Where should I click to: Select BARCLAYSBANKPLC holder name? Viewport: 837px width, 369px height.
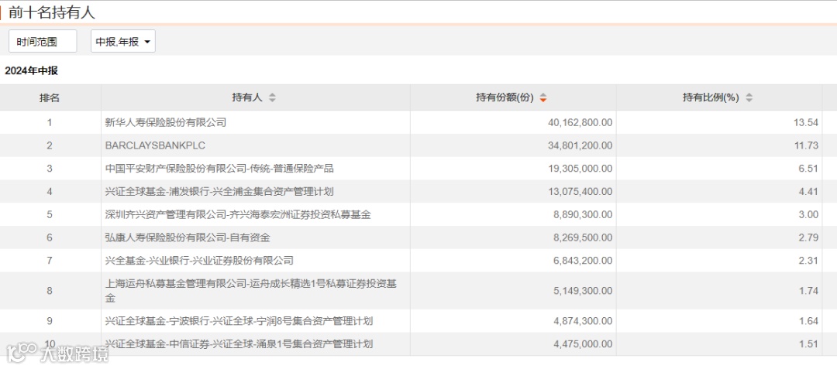point(155,145)
